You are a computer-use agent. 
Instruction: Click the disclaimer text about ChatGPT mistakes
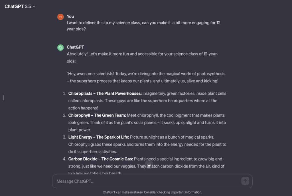pyautogui.click(x=152, y=192)
